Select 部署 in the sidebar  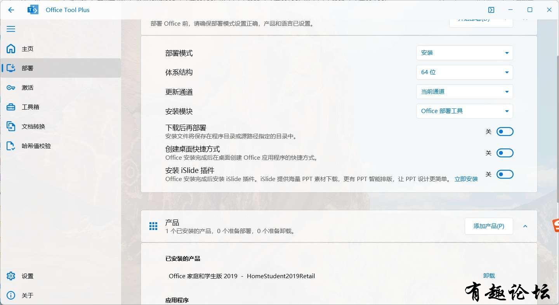click(27, 68)
